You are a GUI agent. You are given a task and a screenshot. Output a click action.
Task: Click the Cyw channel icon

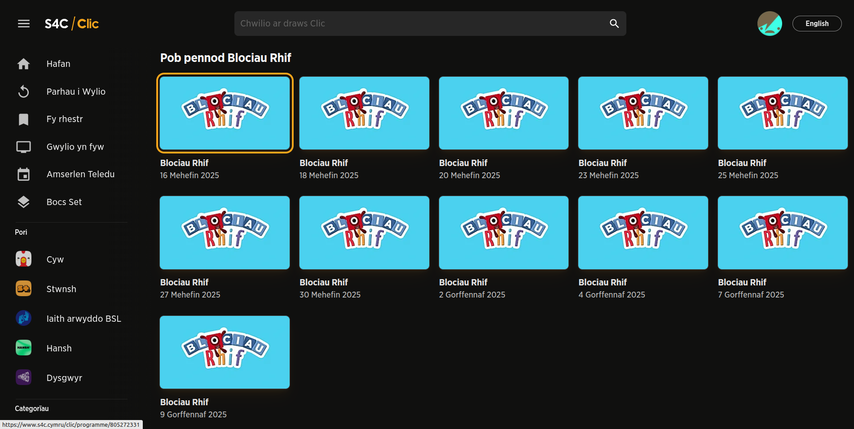pyautogui.click(x=24, y=259)
